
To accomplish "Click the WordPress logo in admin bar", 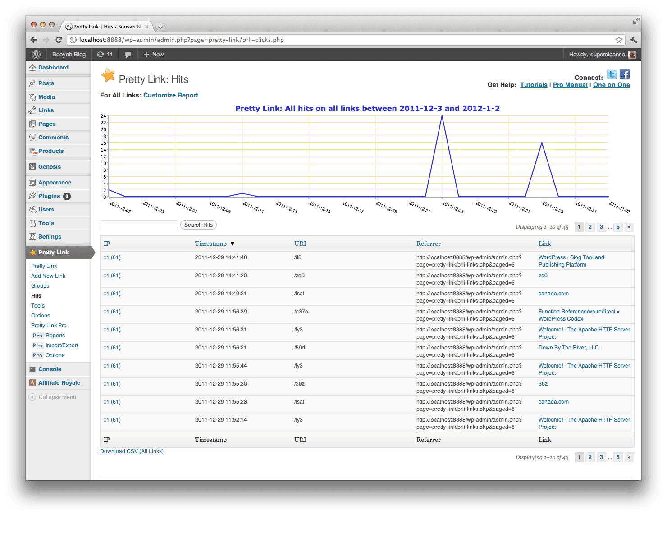I will pyautogui.click(x=36, y=55).
